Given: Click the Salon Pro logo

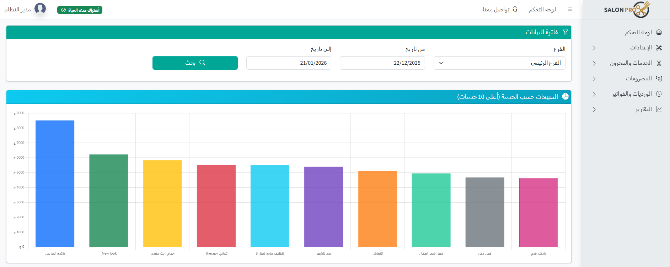Looking at the screenshot, I should click(x=627, y=10).
